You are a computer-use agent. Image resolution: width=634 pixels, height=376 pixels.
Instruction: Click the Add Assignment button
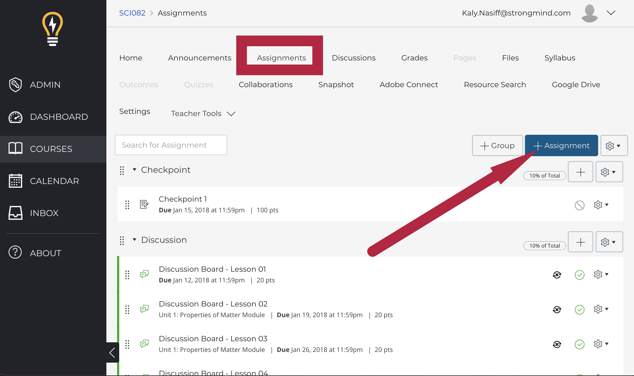[x=562, y=145]
